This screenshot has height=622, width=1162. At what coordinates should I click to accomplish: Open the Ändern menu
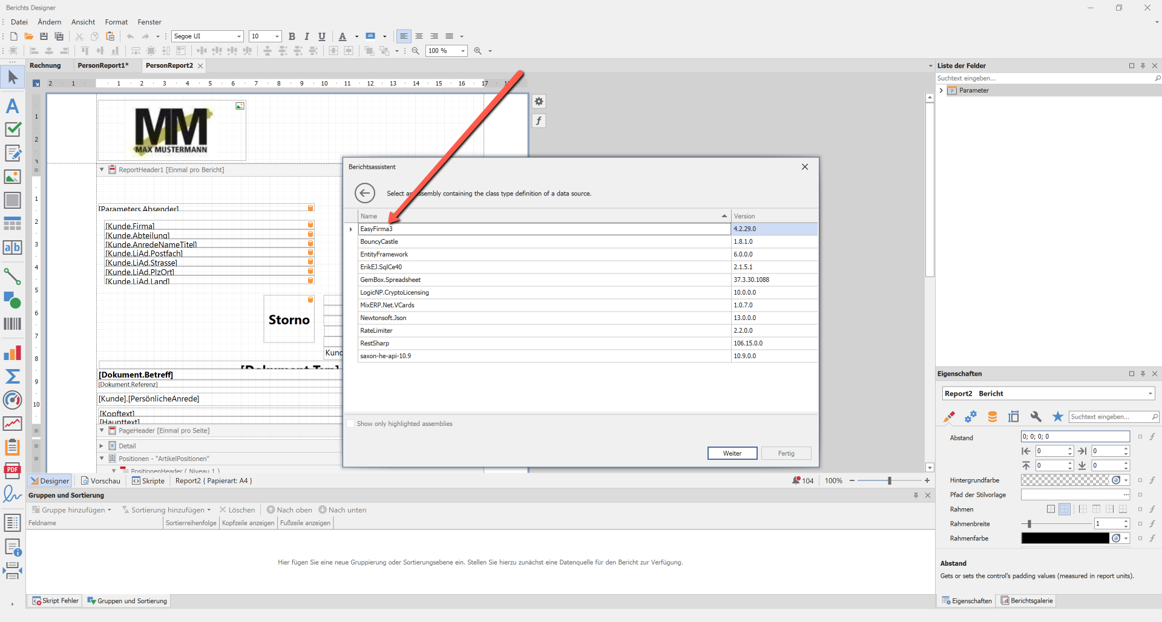tap(50, 22)
